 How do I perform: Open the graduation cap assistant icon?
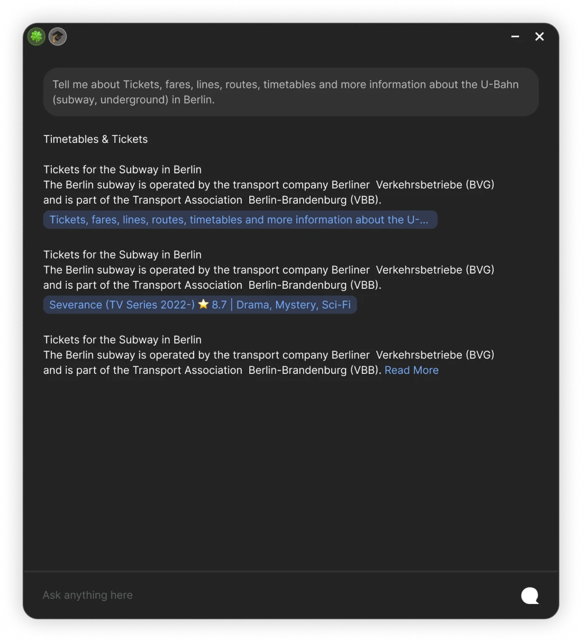tap(58, 36)
